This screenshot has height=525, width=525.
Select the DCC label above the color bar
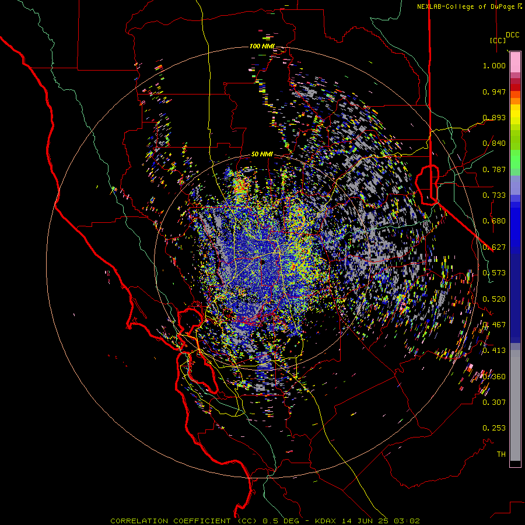[x=512, y=35]
